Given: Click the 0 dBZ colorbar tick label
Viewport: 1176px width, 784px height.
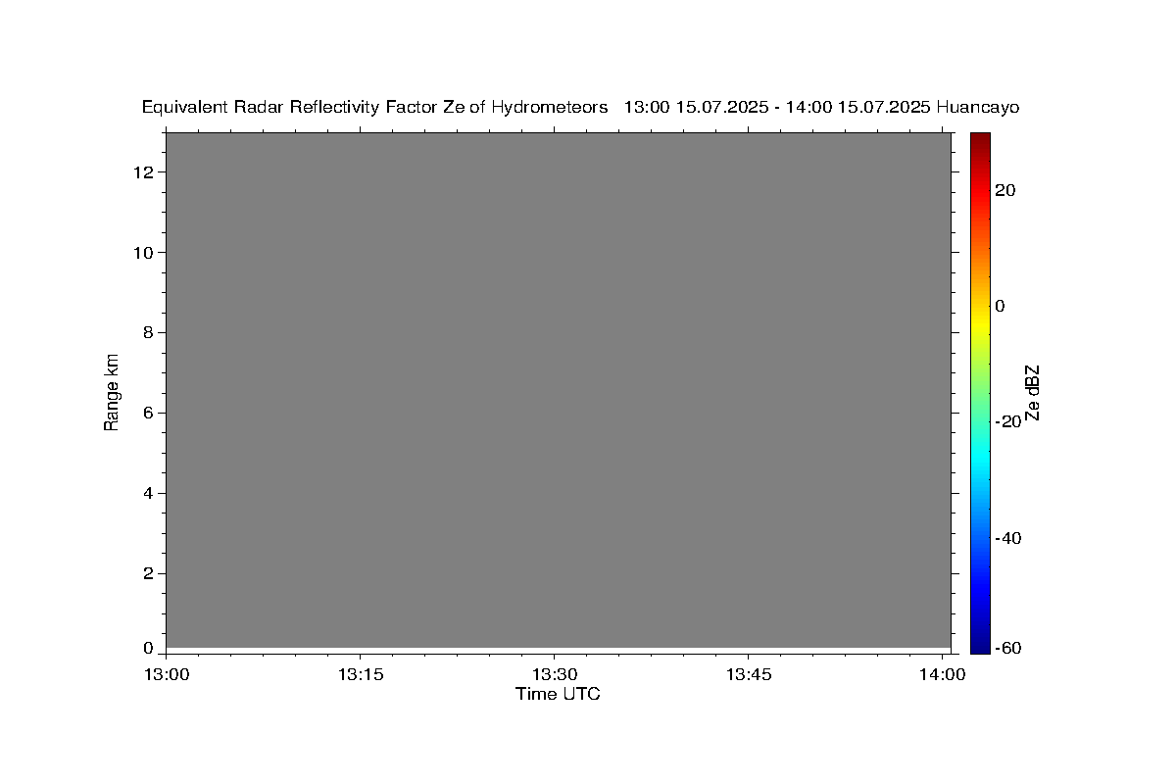Looking at the screenshot, I should coord(1000,306).
